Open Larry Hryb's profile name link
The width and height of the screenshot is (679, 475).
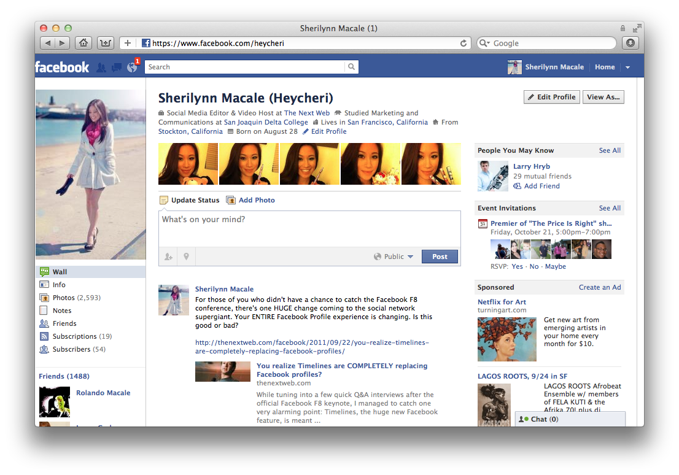(x=532, y=166)
